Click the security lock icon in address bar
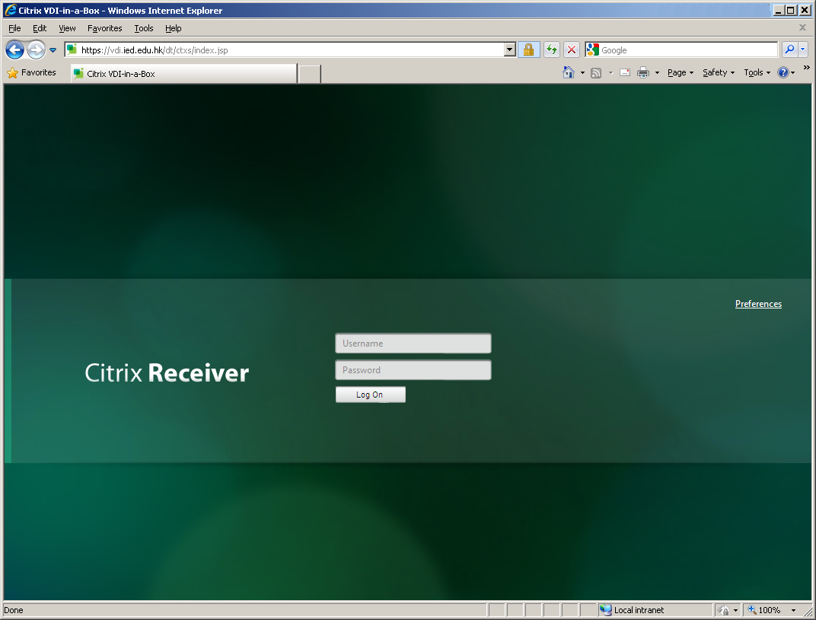The height and width of the screenshot is (620, 816). click(x=528, y=50)
